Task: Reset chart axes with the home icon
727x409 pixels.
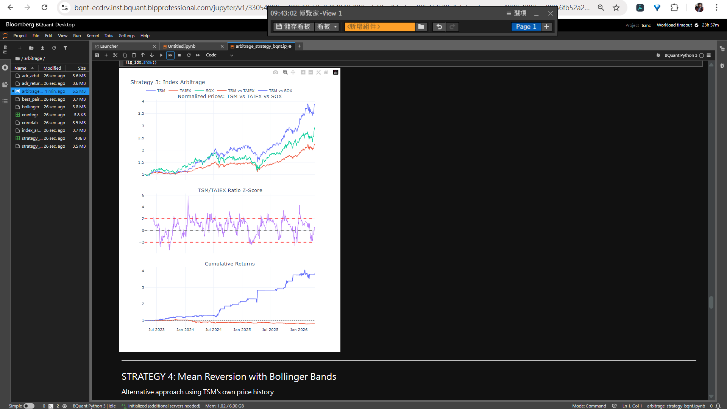Action: tap(326, 72)
